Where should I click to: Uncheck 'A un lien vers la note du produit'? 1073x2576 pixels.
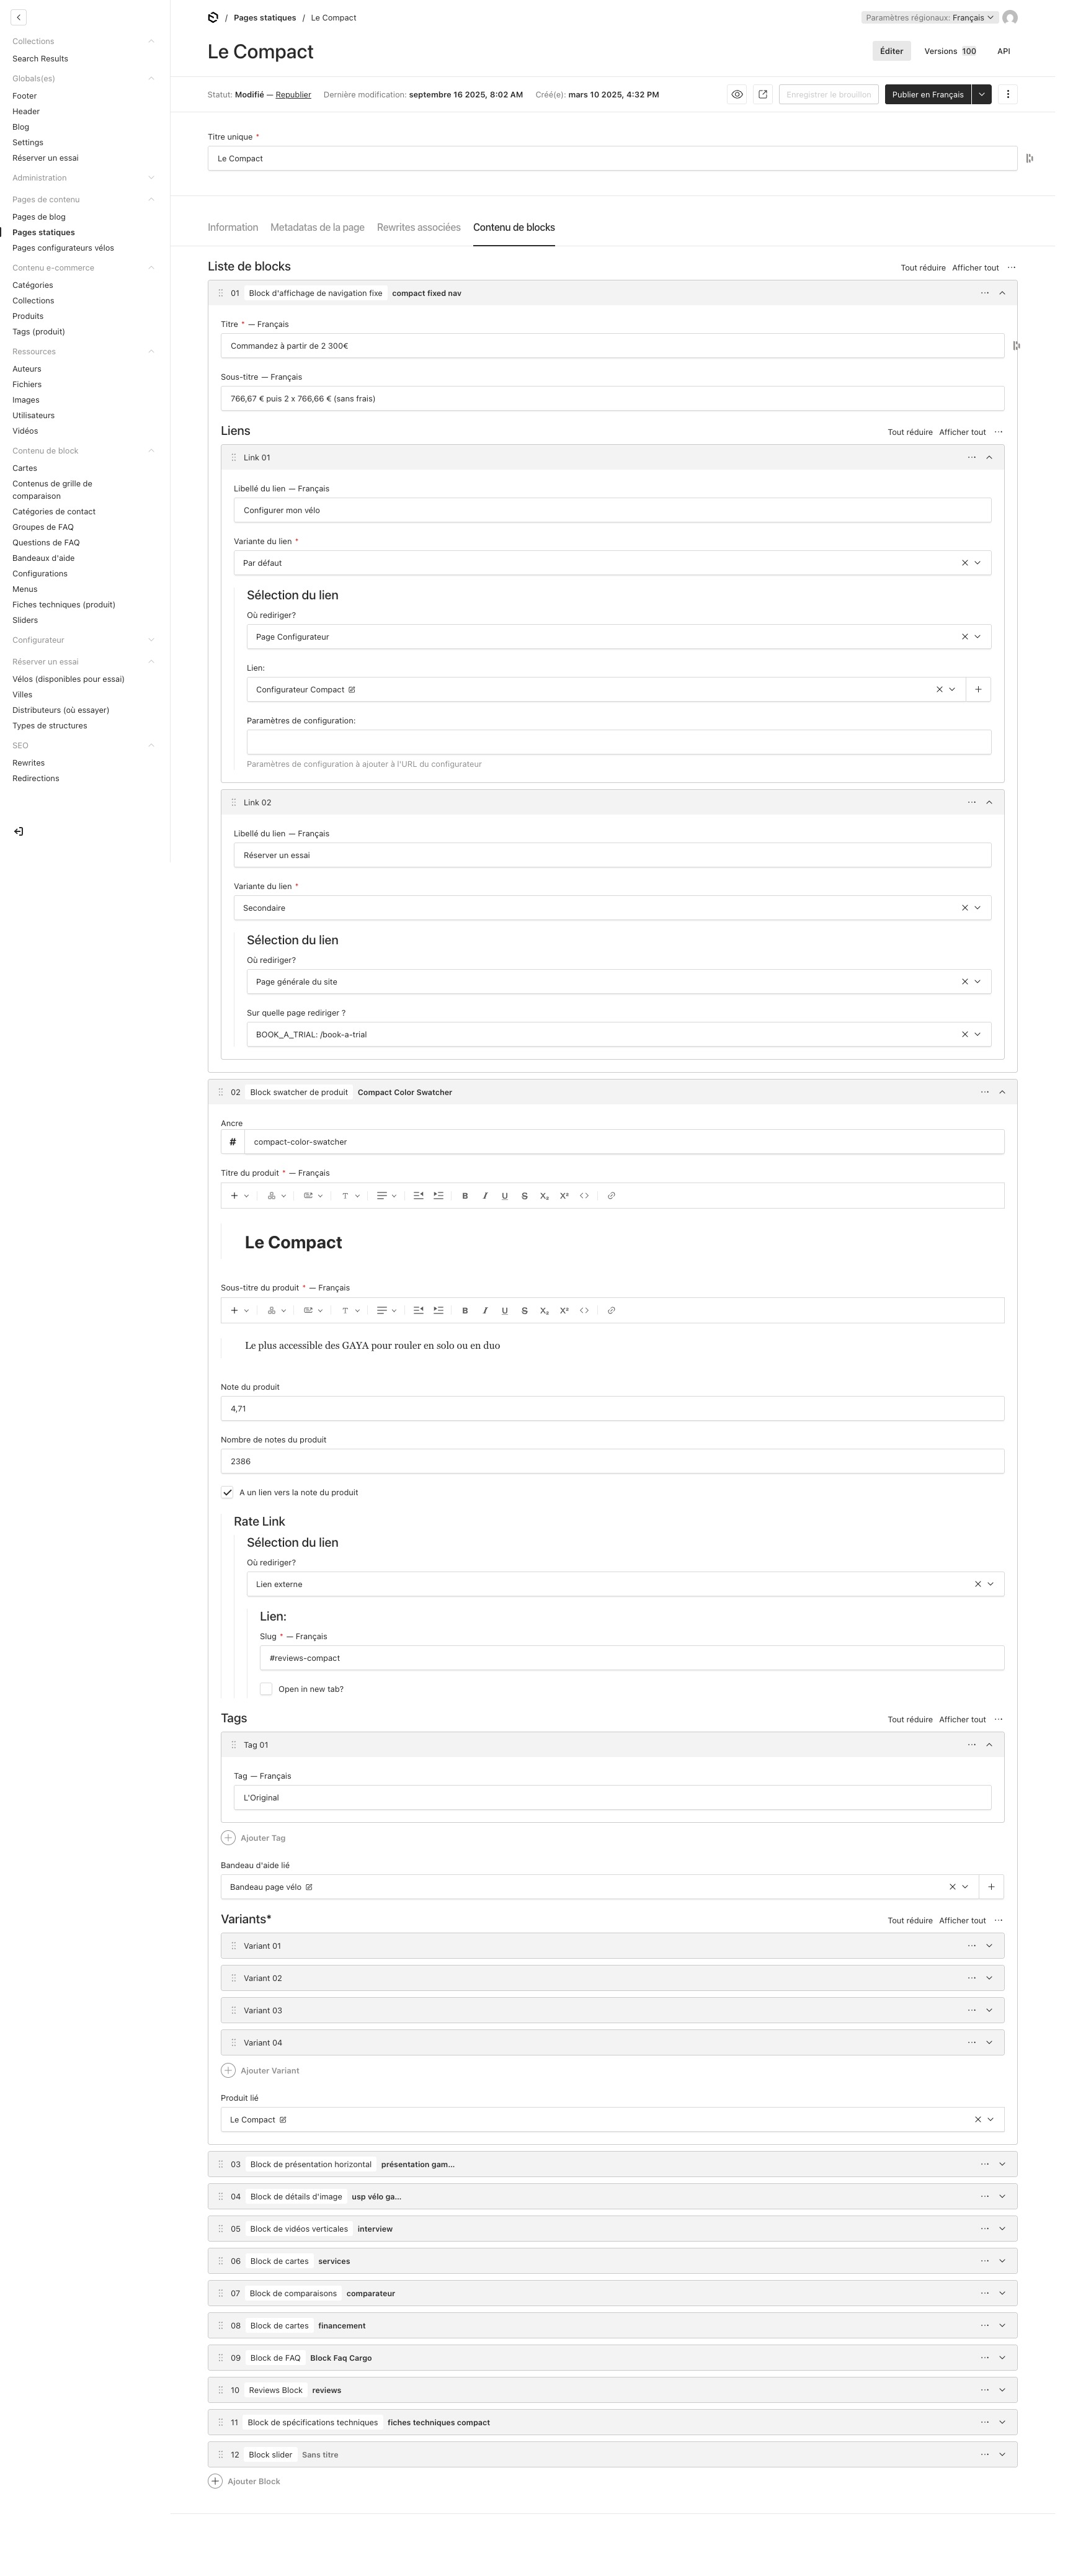pos(227,1492)
